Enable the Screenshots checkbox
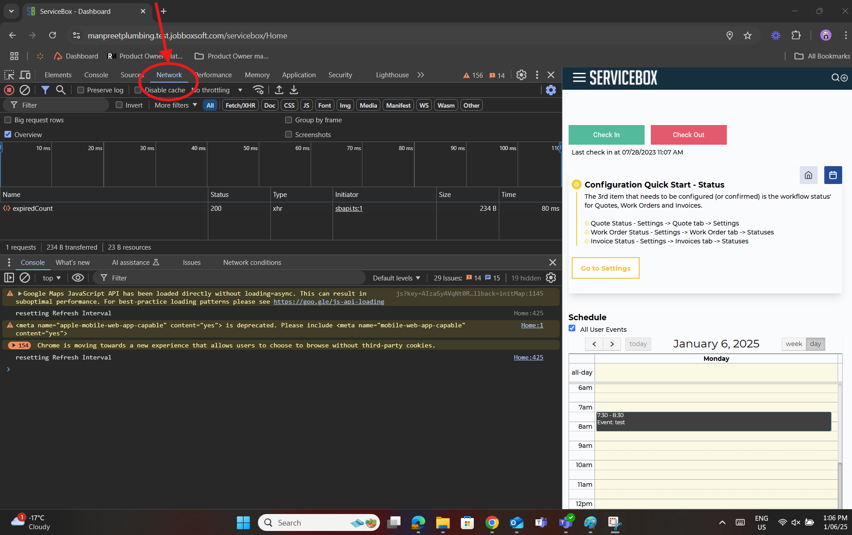Image resolution: width=852 pixels, height=535 pixels. pyautogui.click(x=288, y=134)
